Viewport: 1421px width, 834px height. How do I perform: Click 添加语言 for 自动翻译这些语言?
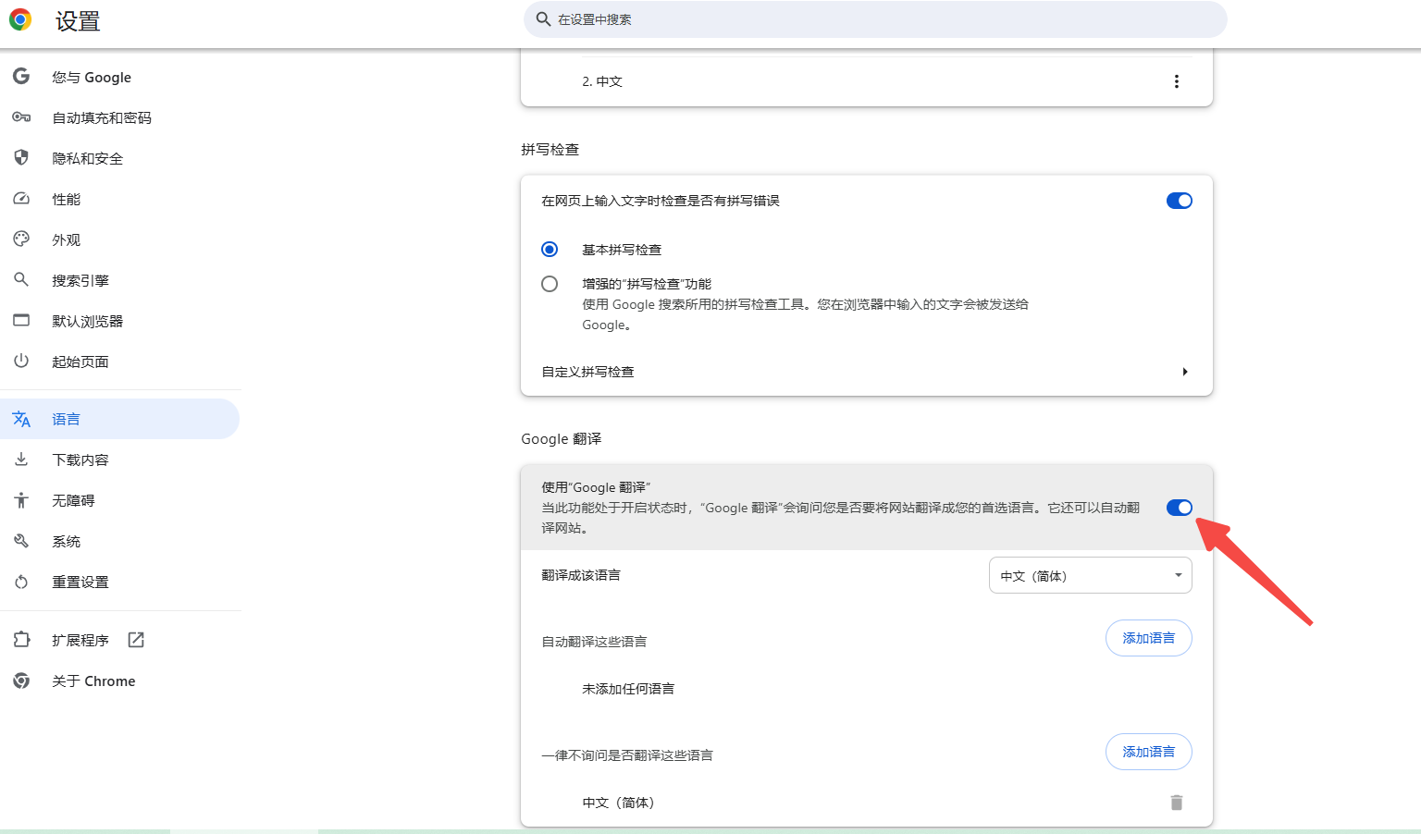1148,638
